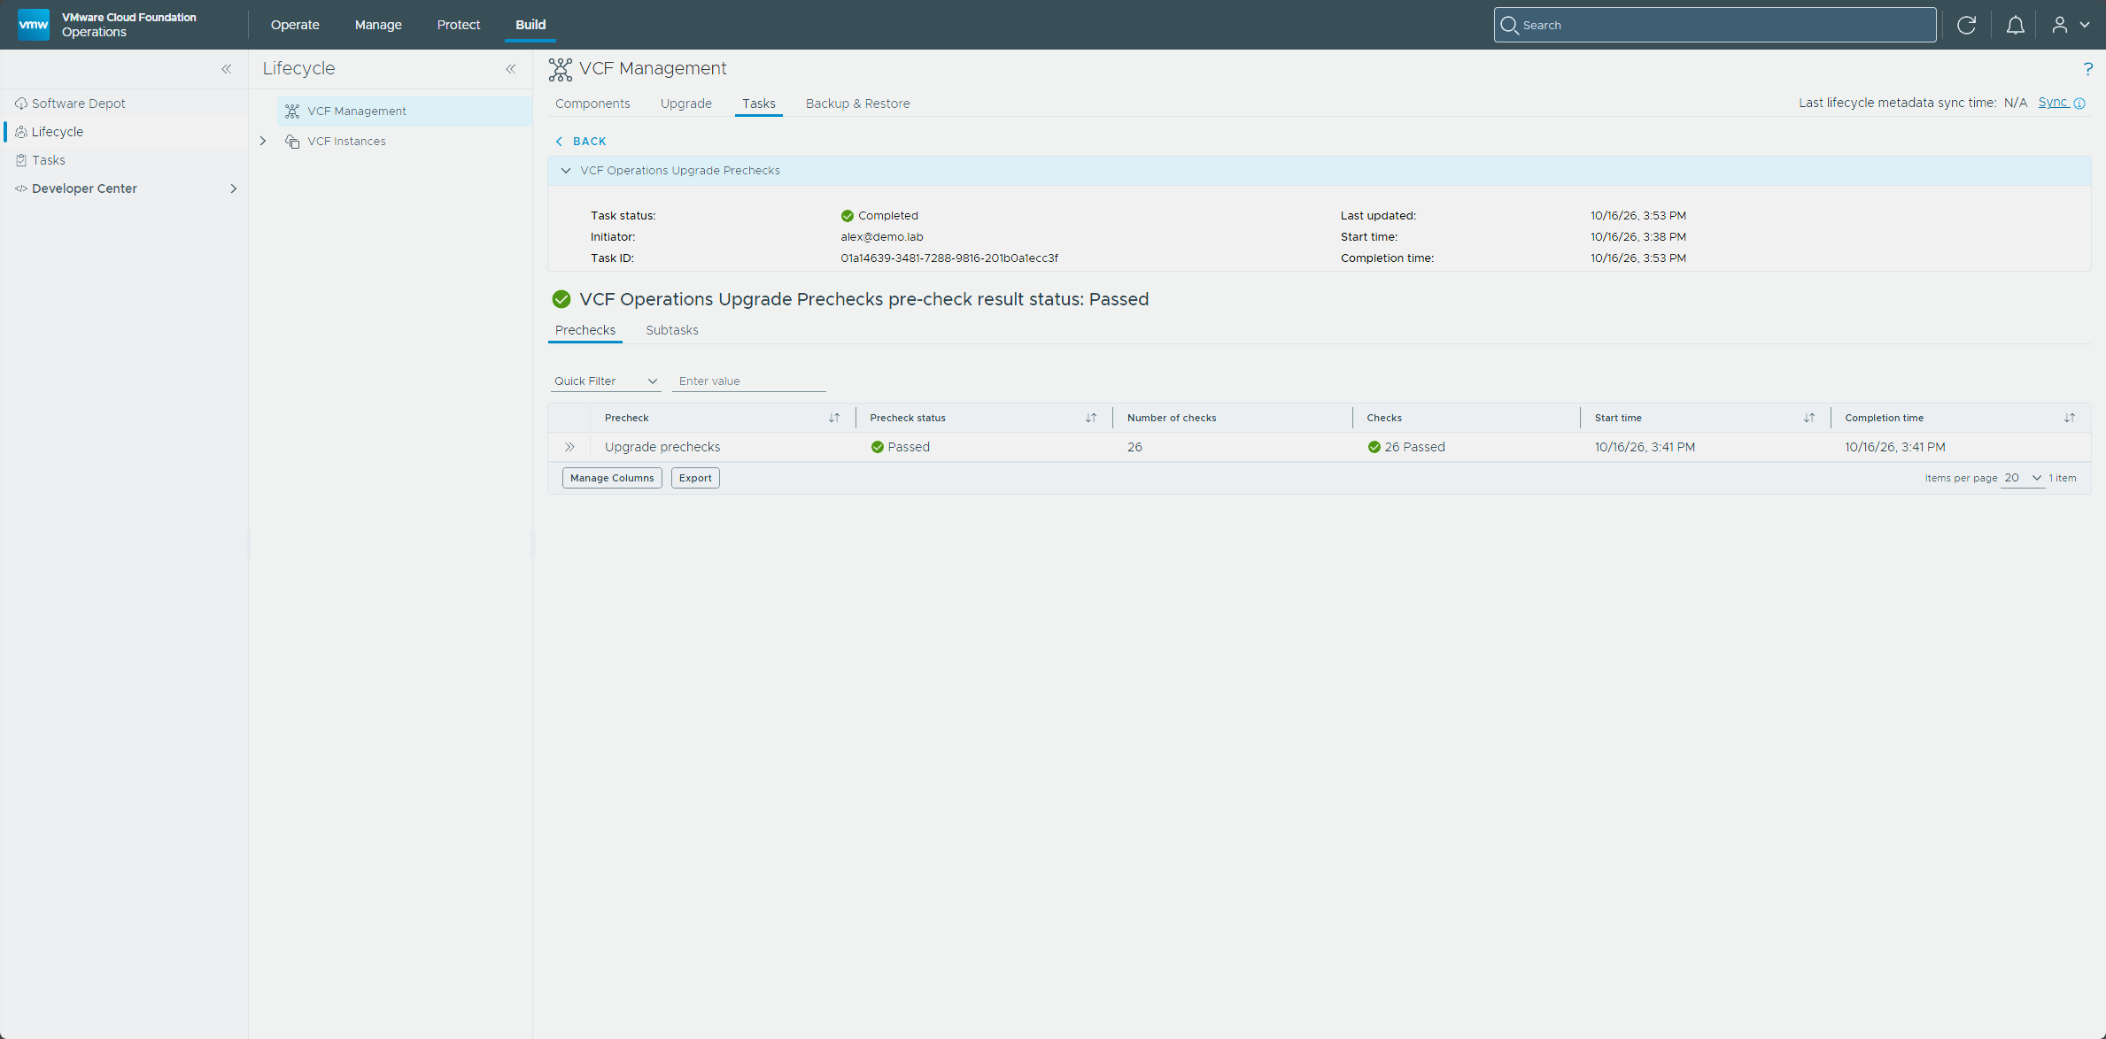Sort by Precheck column
This screenshot has width=2106, height=1039.
click(833, 418)
